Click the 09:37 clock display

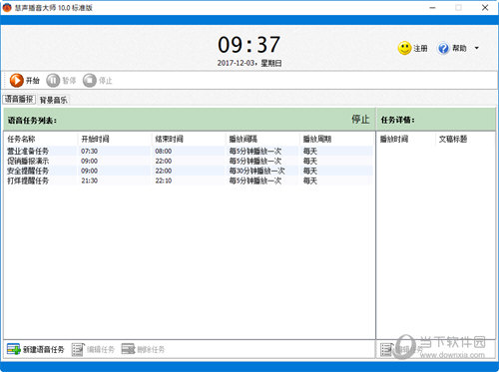(249, 45)
